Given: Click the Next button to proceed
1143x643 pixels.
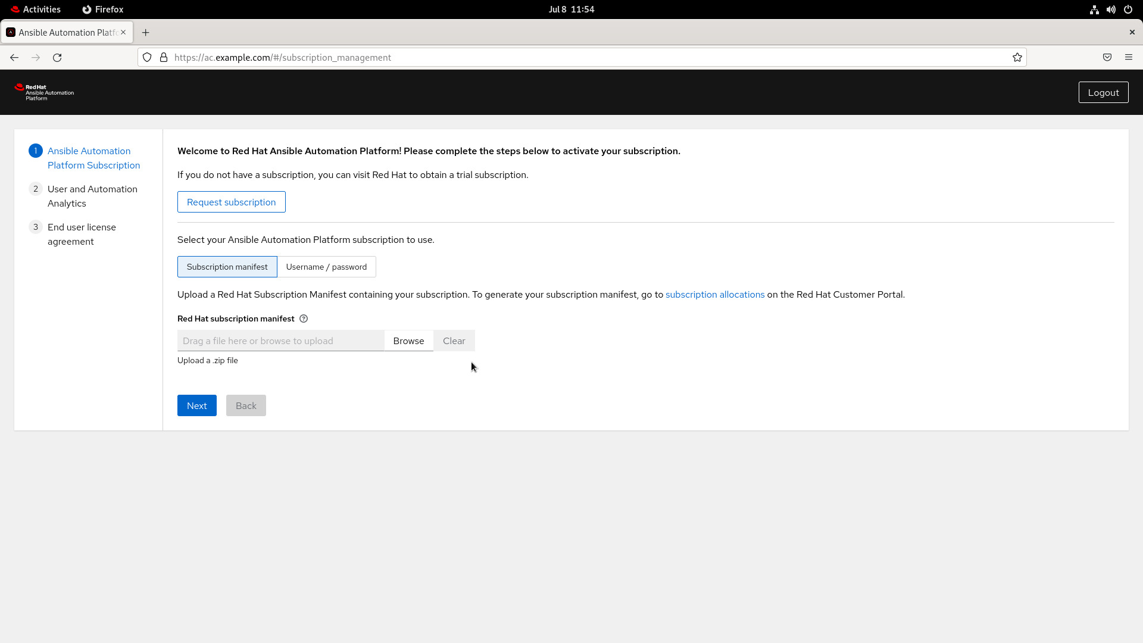Looking at the screenshot, I should 196,405.
